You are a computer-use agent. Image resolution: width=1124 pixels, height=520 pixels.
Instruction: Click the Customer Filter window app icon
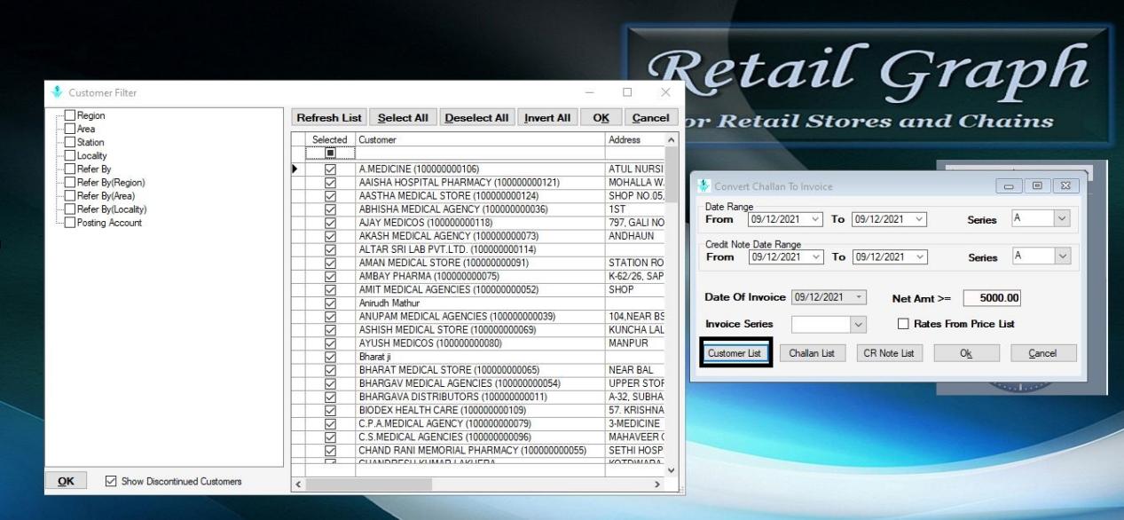[x=58, y=92]
